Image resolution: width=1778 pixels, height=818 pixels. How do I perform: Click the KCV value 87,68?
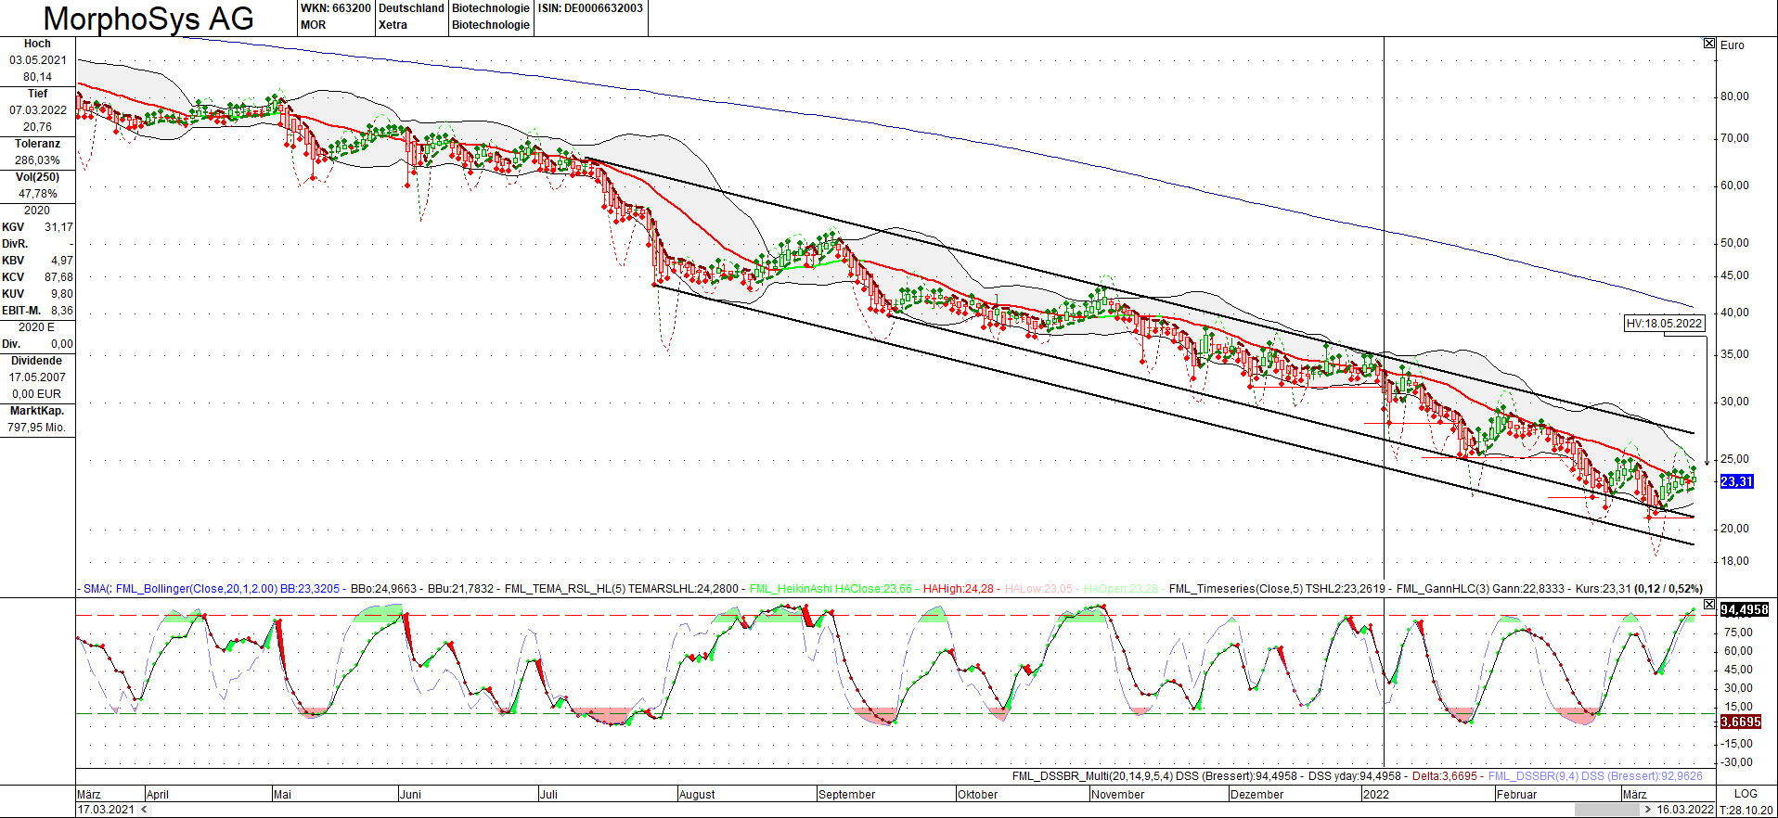pyautogui.click(x=58, y=277)
